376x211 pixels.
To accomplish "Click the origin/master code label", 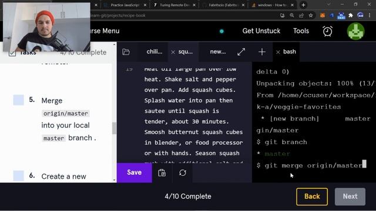I will (66, 113).
